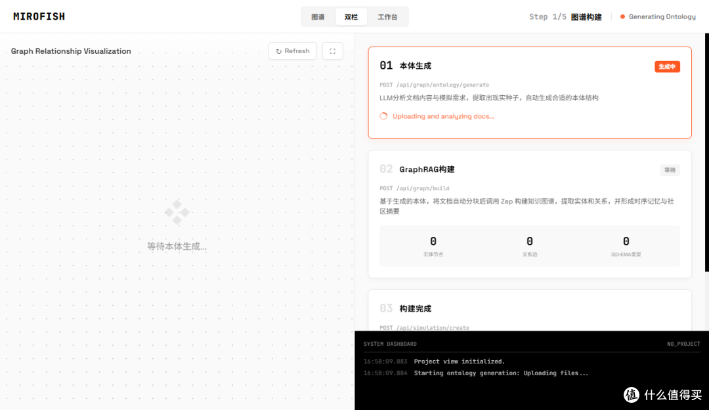This screenshot has height=410, width=709.
Task: Click the POST /api/simulation/create text
Action: click(x=424, y=327)
